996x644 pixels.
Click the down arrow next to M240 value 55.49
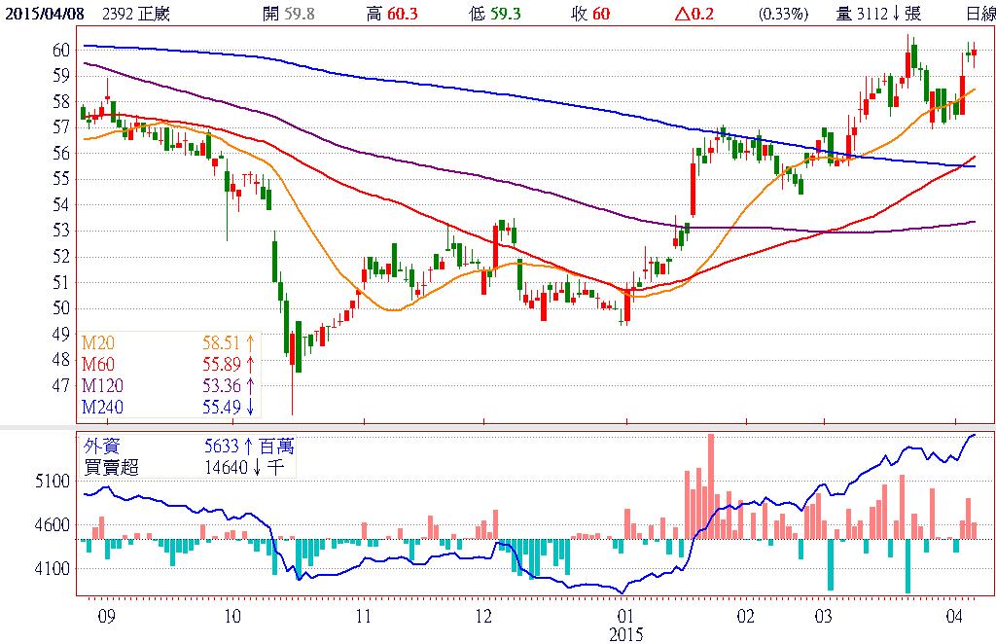(x=249, y=408)
